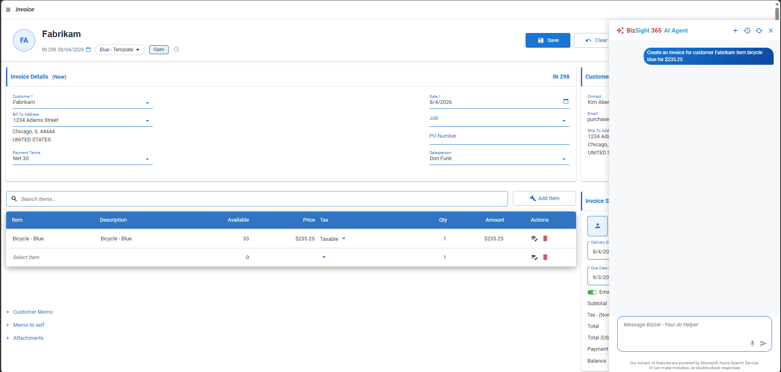
Task: Focus the Search Items field
Action: (257, 199)
